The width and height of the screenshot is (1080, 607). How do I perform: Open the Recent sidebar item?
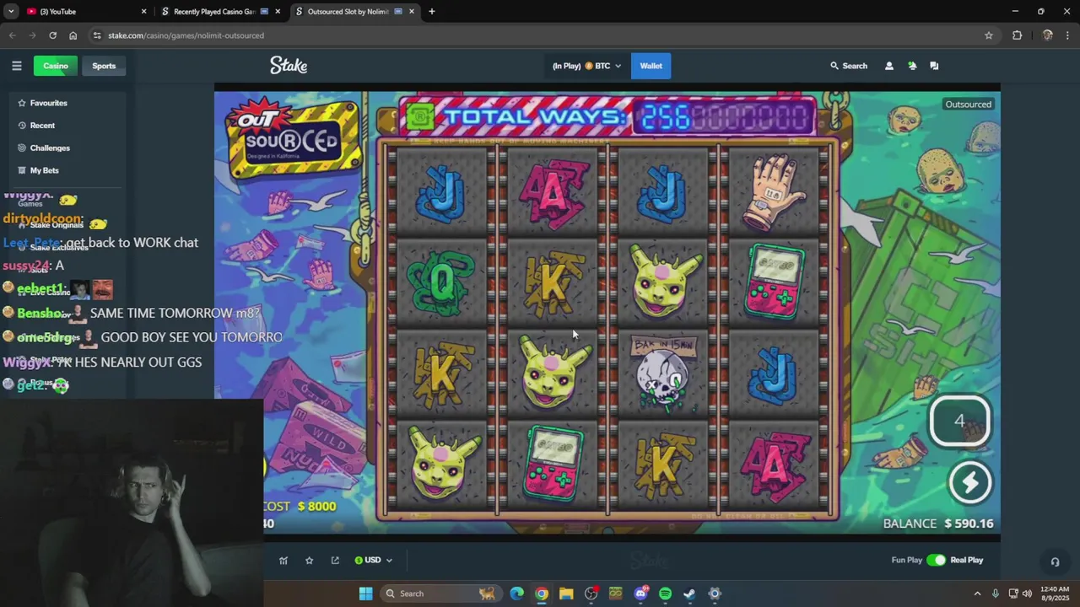[x=42, y=126]
